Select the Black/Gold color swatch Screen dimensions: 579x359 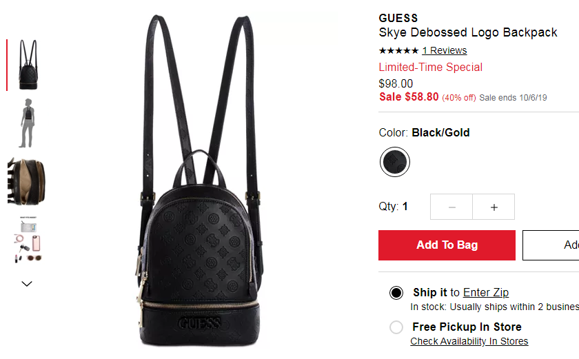click(395, 162)
